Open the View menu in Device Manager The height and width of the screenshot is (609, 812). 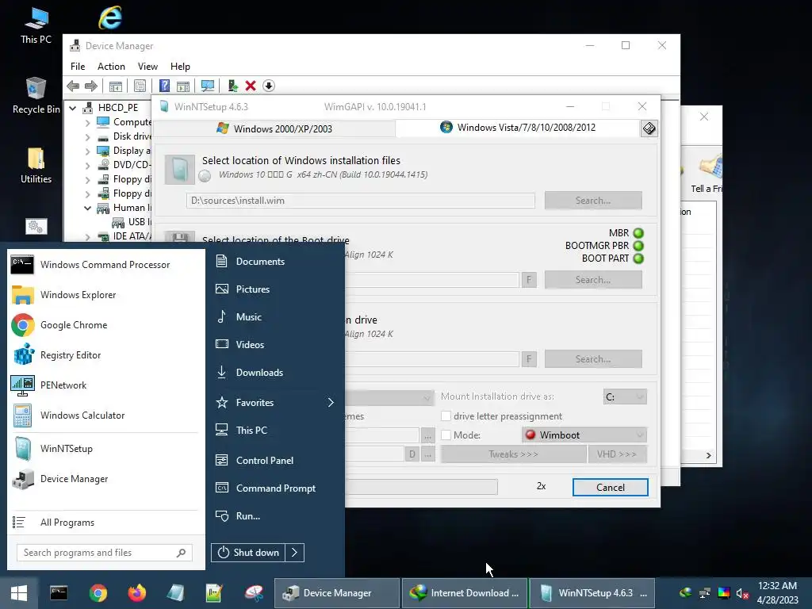(x=147, y=67)
